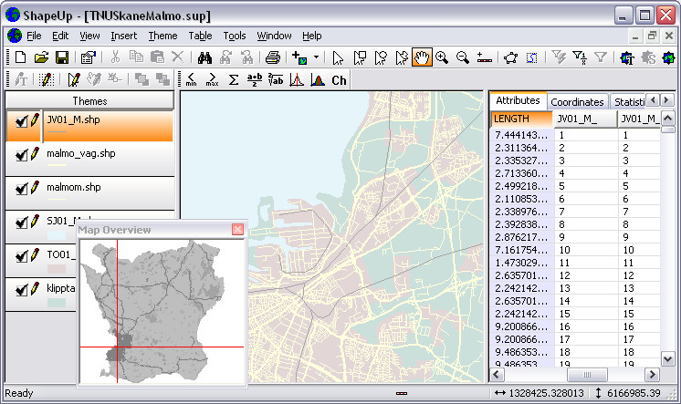The width and height of the screenshot is (681, 404).
Task: Click the pencil-with-pointer edit shape icon
Action: click(x=73, y=79)
